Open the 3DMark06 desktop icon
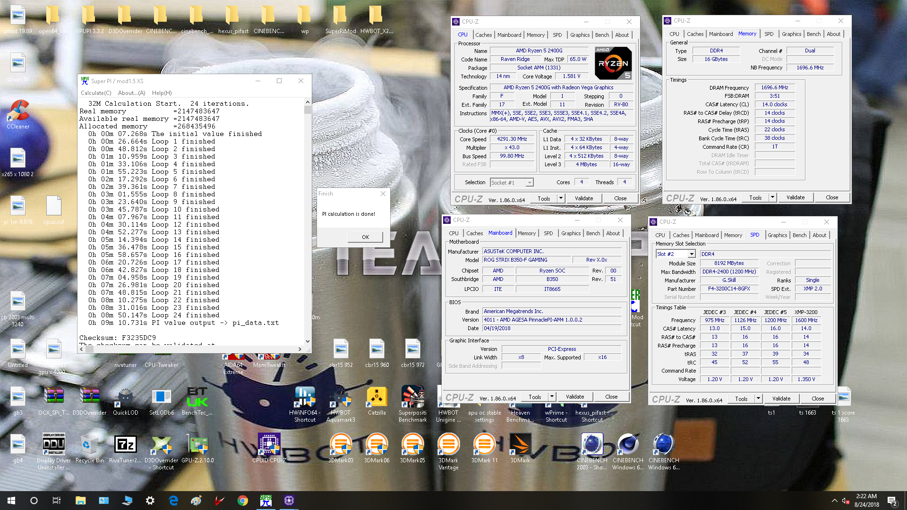 [x=376, y=448]
